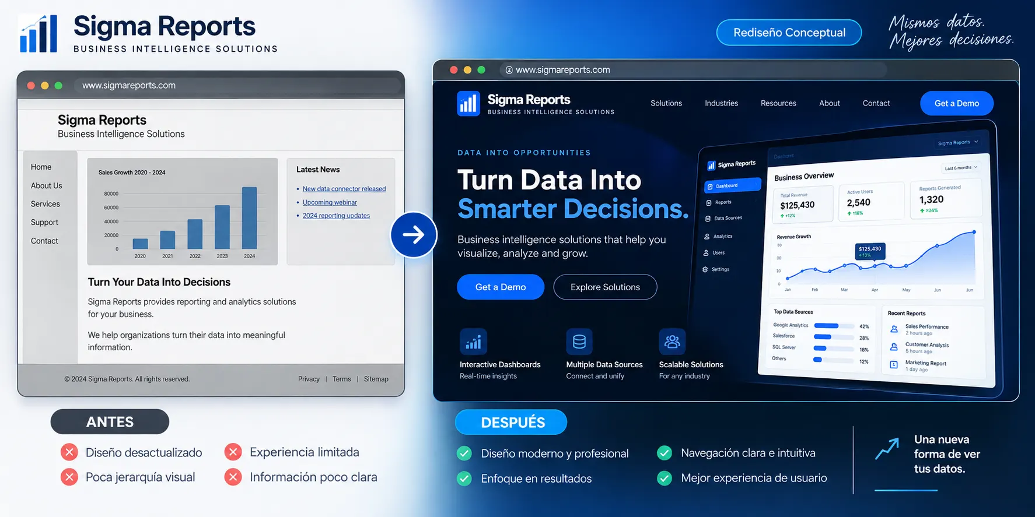Open New data connector released news link
The width and height of the screenshot is (1035, 517).
(x=344, y=189)
